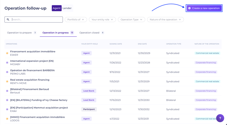Screen dimensions: 227x125
Task: Click the plus icon on Create operation button
Action: tap(189, 8)
